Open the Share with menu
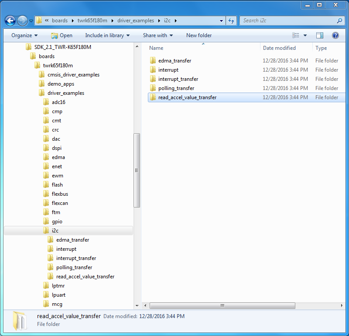The image size is (349, 336). click(158, 35)
